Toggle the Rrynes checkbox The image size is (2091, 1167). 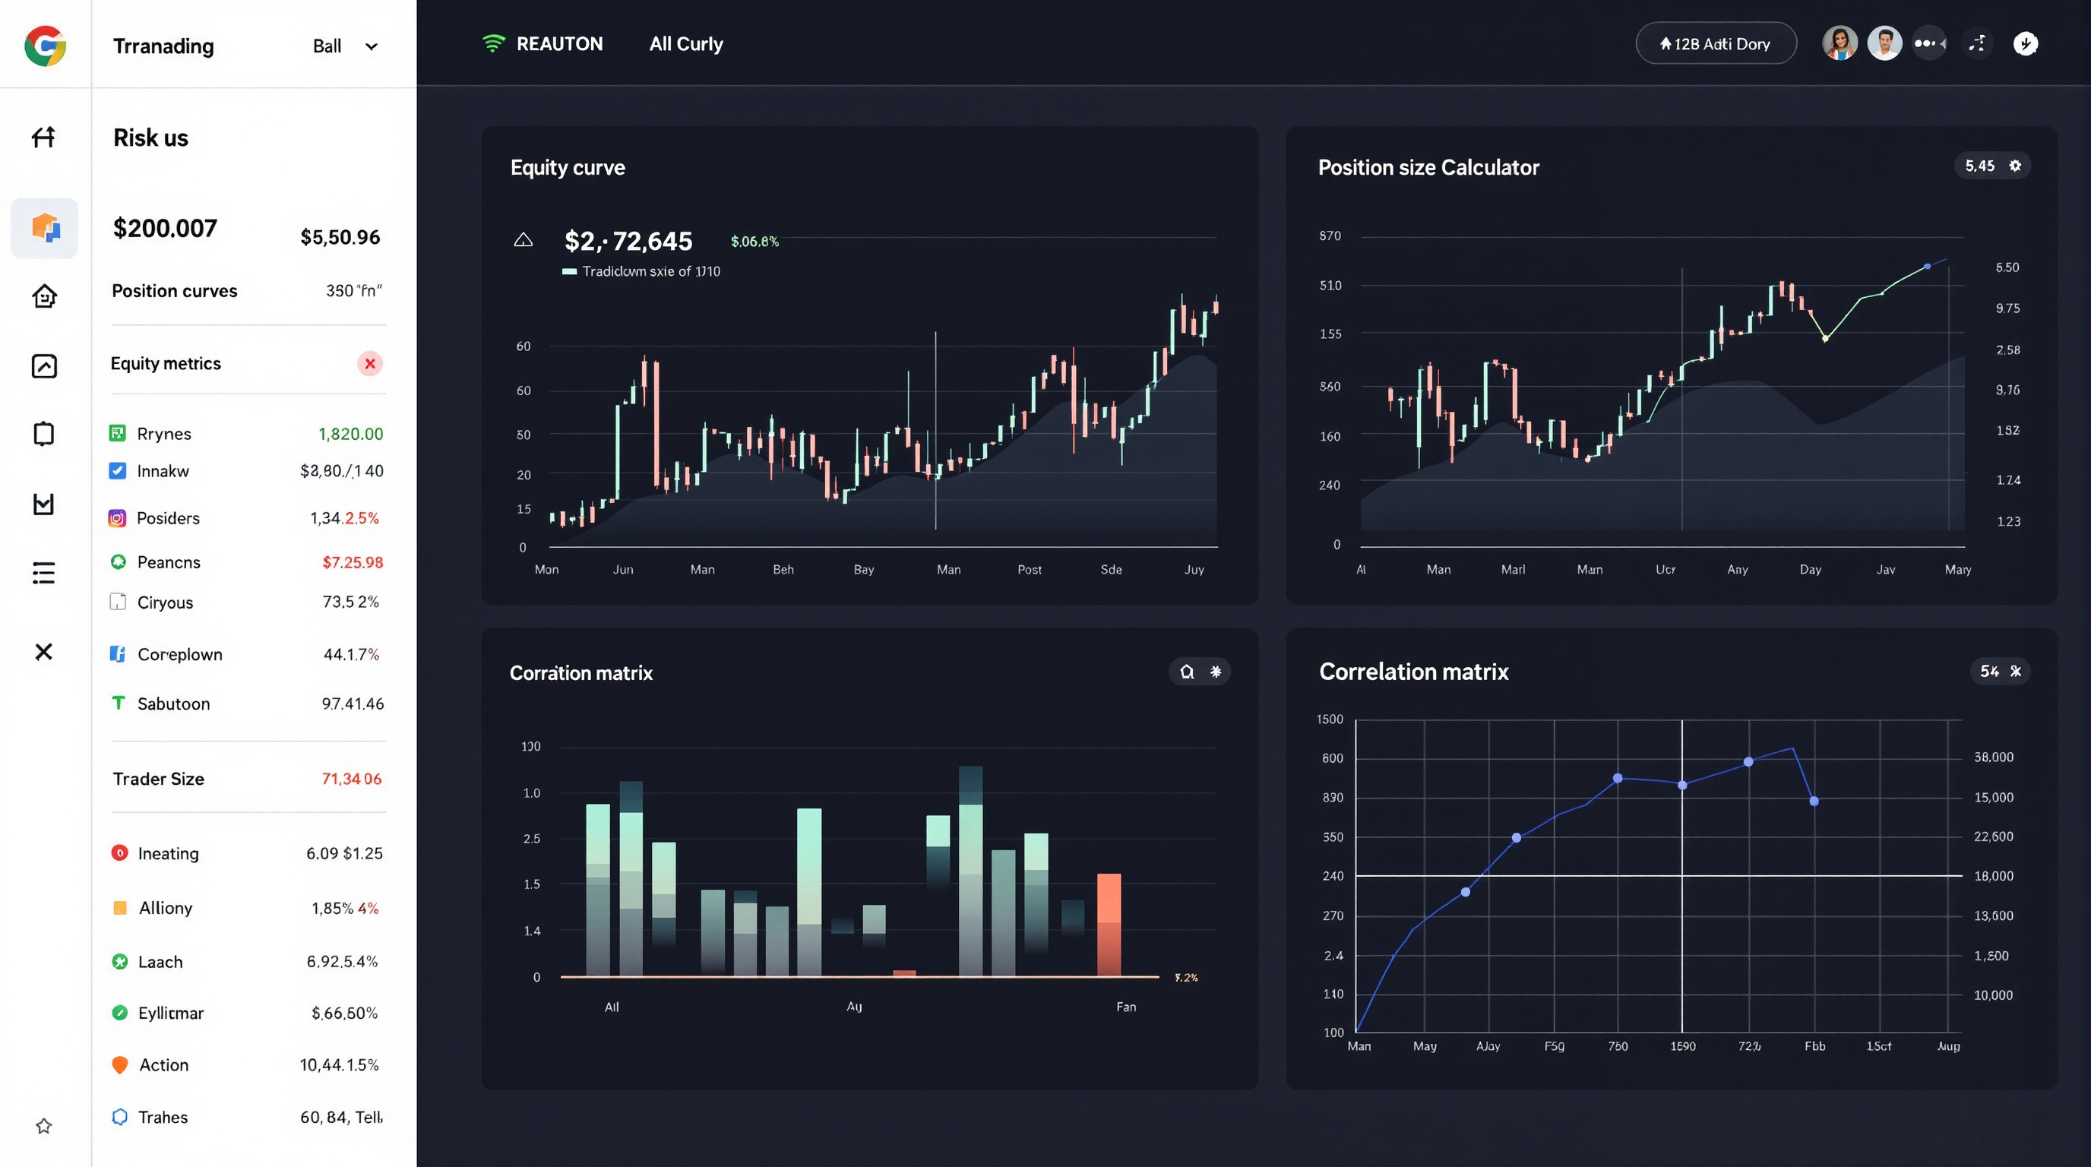coord(118,432)
